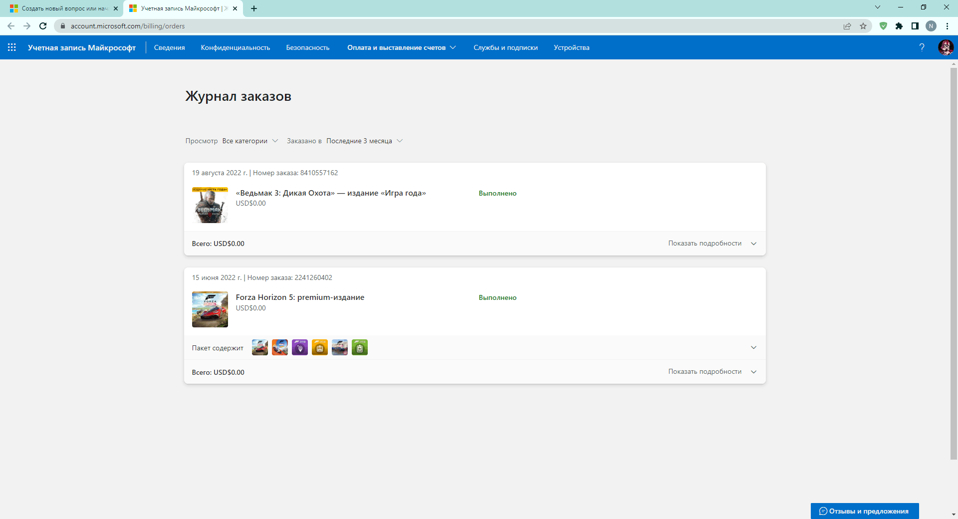
Task: Reload the current page
Action: tap(43, 26)
